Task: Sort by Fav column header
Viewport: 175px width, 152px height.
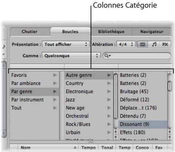Action: pos(160,148)
